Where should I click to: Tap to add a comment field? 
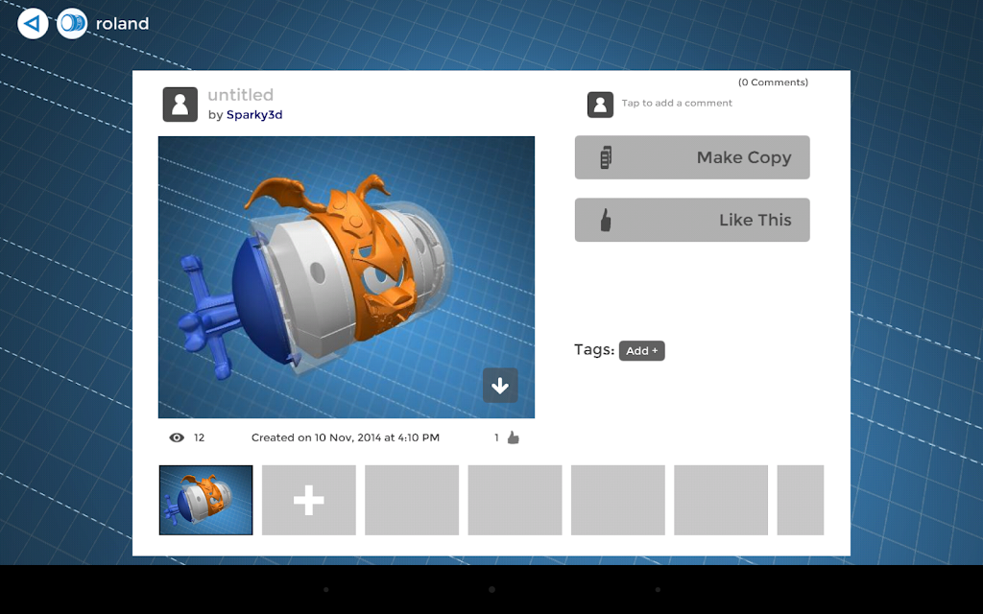[677, 103]
